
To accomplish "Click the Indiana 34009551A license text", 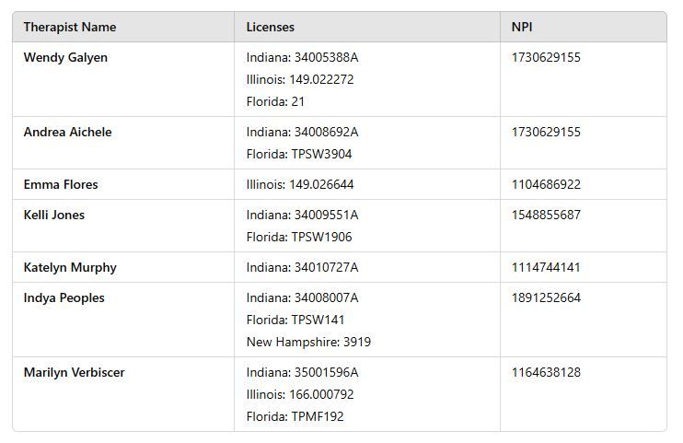I will pos(302,215).
